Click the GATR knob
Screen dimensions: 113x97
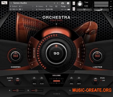tap(17, 80)
